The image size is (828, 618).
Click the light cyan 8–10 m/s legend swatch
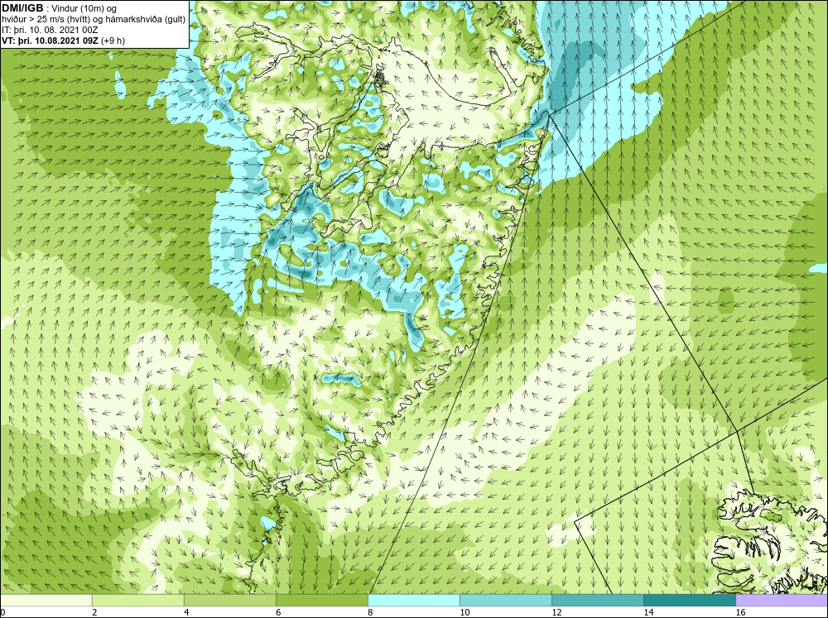[x=413, y=600]
